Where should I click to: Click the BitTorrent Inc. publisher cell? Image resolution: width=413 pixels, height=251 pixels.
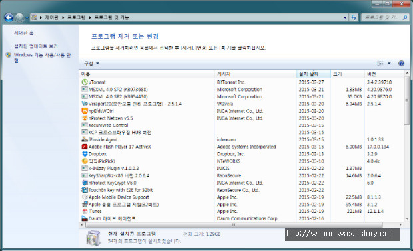231,82
